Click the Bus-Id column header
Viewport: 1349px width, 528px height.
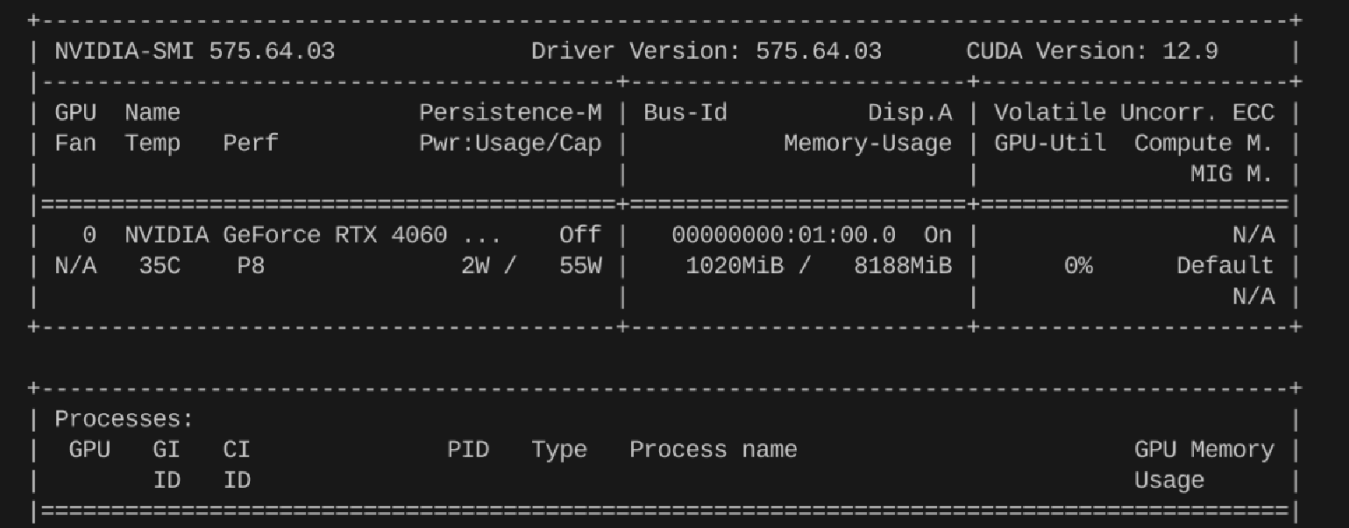point(685,112)
